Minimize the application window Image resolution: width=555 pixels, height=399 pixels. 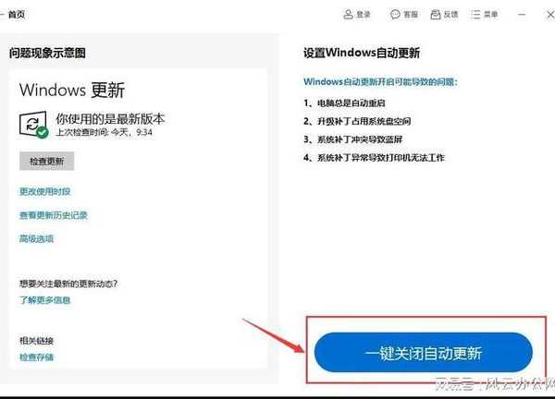(522, 15)
